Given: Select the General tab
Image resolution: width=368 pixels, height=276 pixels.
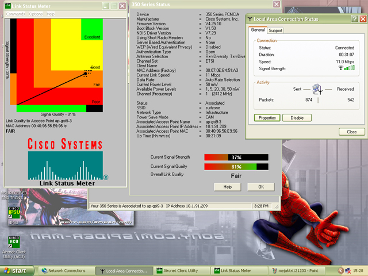Looking at the screenshot, I should [x=258, y=30].
